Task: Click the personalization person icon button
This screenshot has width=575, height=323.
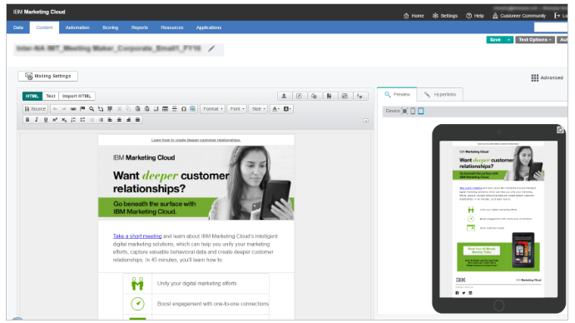Action: [284, 97]
